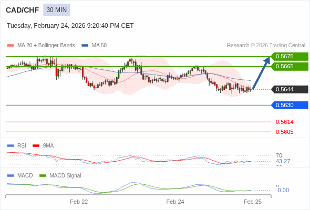
Task: Click the RSI legend swatch
Action: 11,146
